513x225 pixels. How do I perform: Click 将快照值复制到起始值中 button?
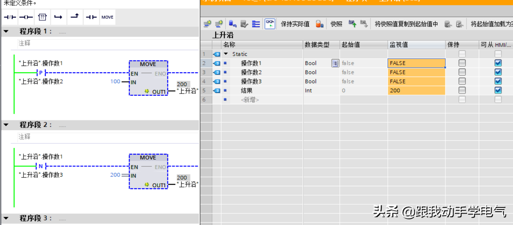406,24
